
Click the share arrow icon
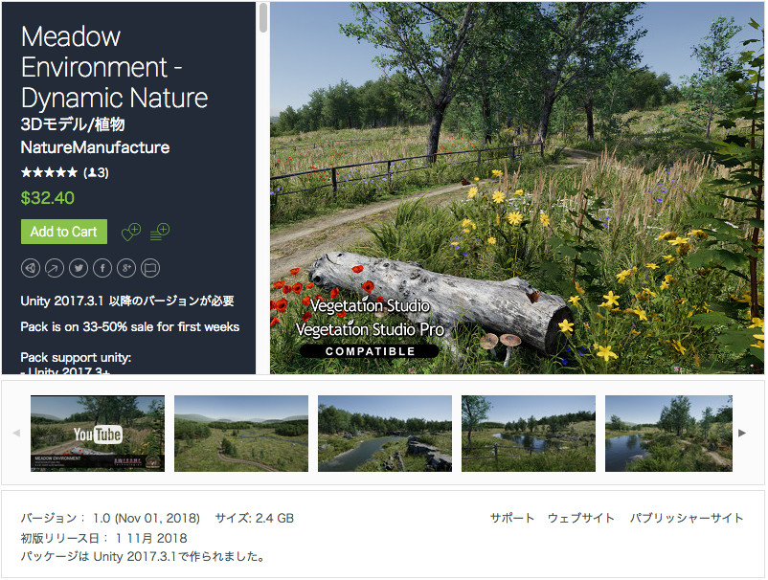click(55, 268)
